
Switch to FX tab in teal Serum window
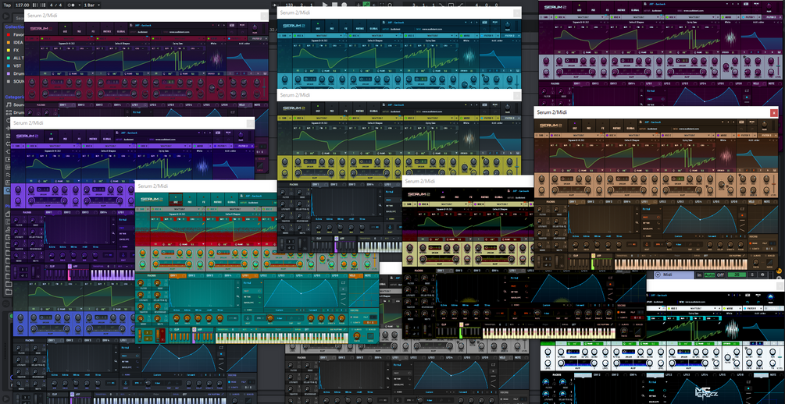(203, 200)
